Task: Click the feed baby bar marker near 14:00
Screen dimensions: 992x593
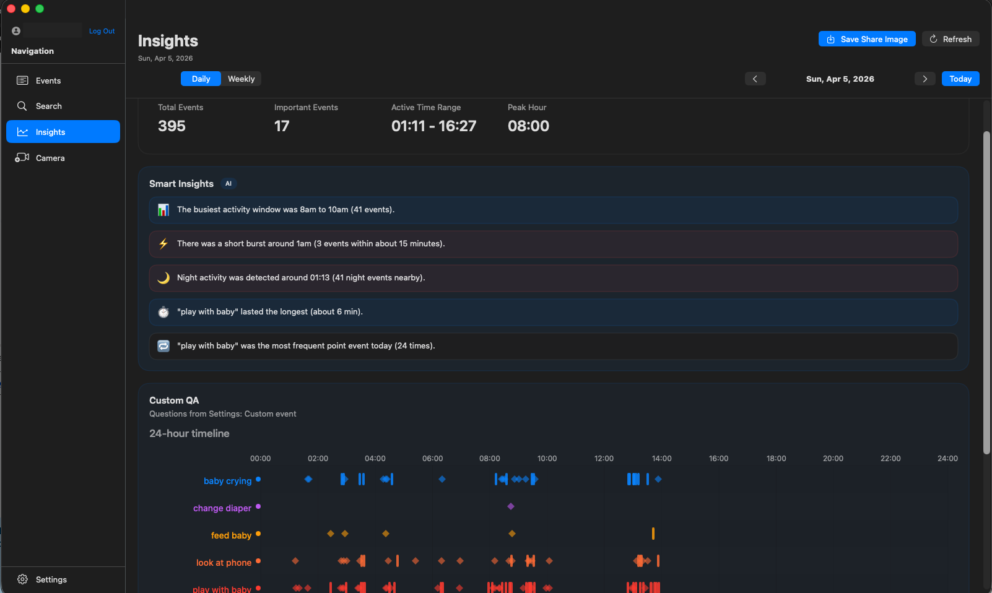Action: click(653, 534)
